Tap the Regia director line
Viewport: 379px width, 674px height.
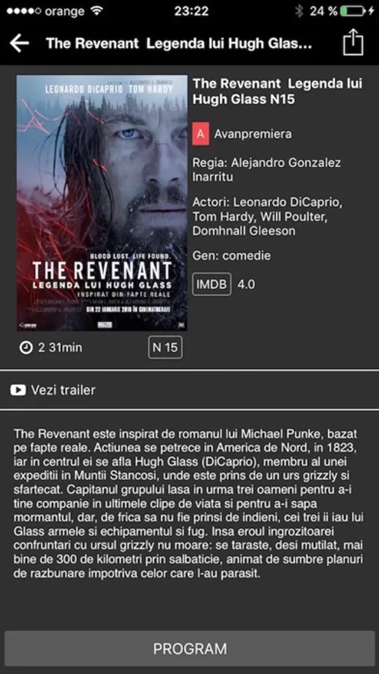(x=267, y=170)
